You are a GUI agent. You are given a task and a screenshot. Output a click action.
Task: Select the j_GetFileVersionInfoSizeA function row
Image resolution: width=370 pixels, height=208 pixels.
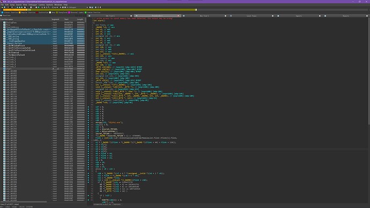click(42, 50)
